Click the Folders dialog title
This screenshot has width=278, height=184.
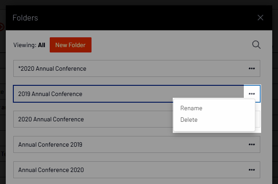pos(25,18)
